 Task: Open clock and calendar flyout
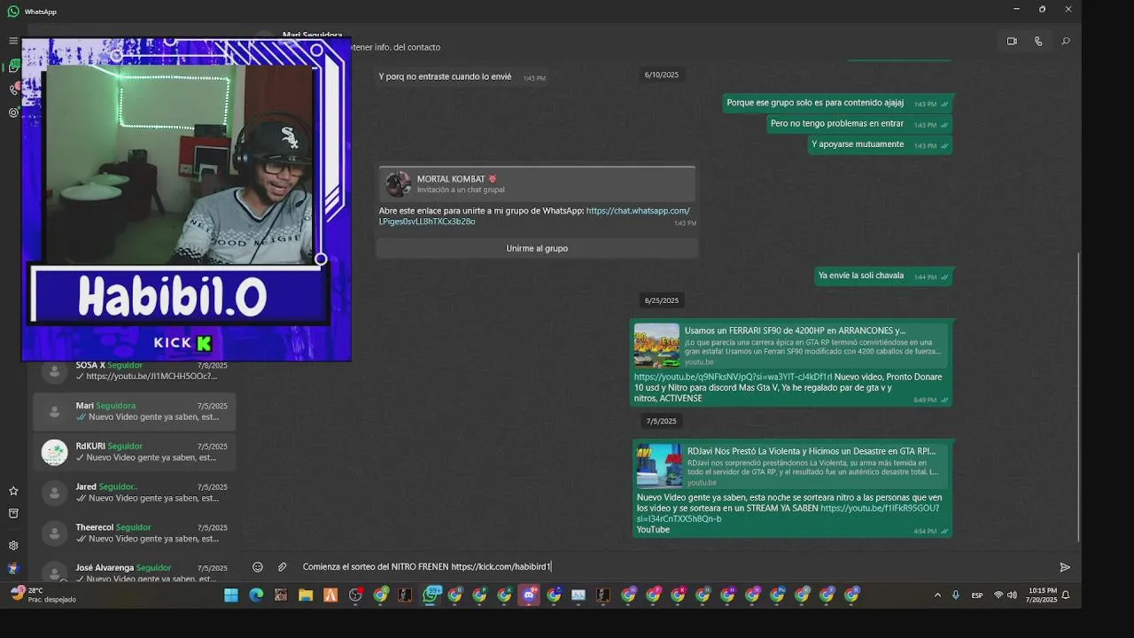pos(1042,595)
